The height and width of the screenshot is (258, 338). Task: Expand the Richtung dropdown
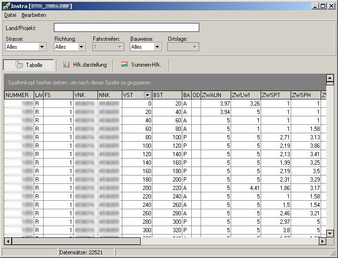[81, 46]
